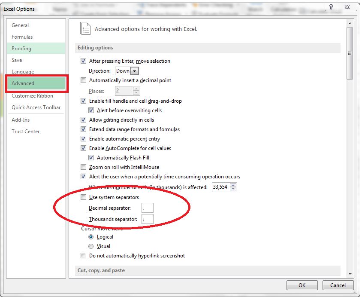
Task: Select the Logical cursor movement option
Action: pos(91,237)
